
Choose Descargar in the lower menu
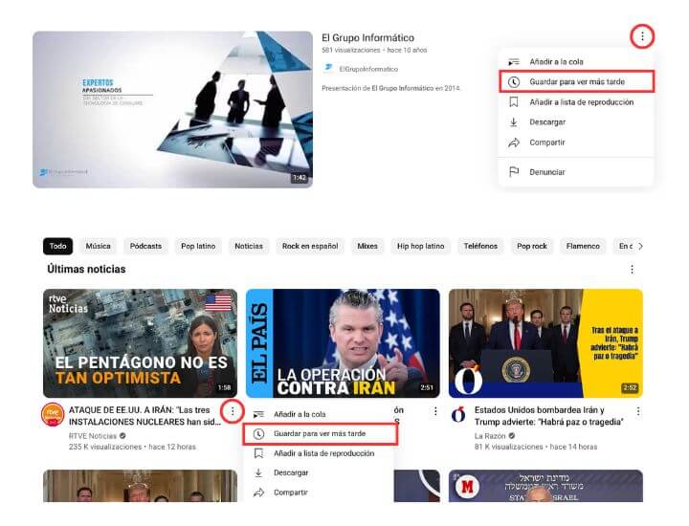(319, 472)
